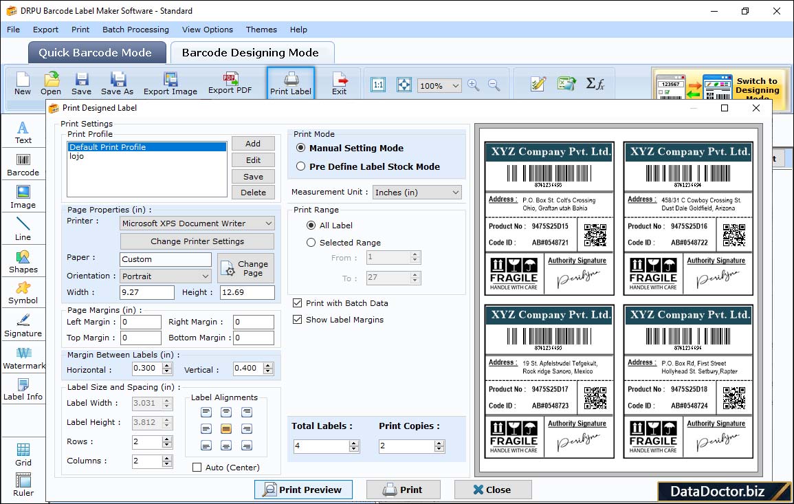Choose middle-center label alignment button
The image size is (794, 504).
point(226,429)
